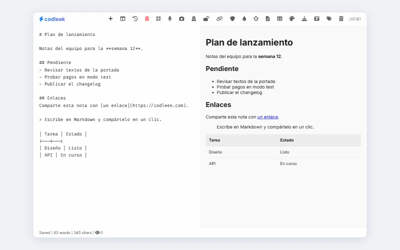Image resolution: width=400 pixels, height=250 pixels.
Task: Start voice input with microphone icon
Action: pyautogui.click(x=170, y=18)
